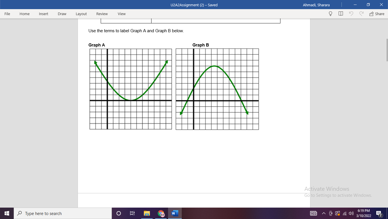The height and width of the screenshot is (219, 388).
Task: Switch to Read mode book icon
Action: coord(341,14)
